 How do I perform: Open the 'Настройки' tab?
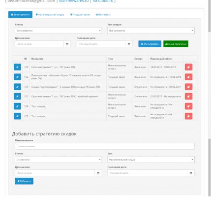[103, 15]
